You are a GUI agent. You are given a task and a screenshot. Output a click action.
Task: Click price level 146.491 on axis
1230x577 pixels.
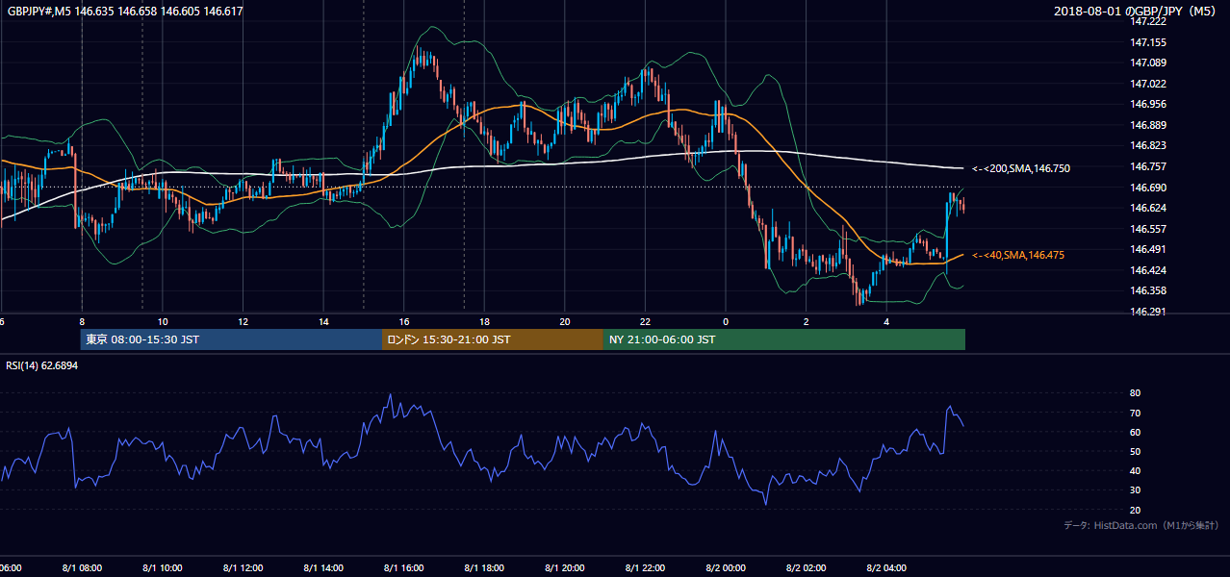1149,249
